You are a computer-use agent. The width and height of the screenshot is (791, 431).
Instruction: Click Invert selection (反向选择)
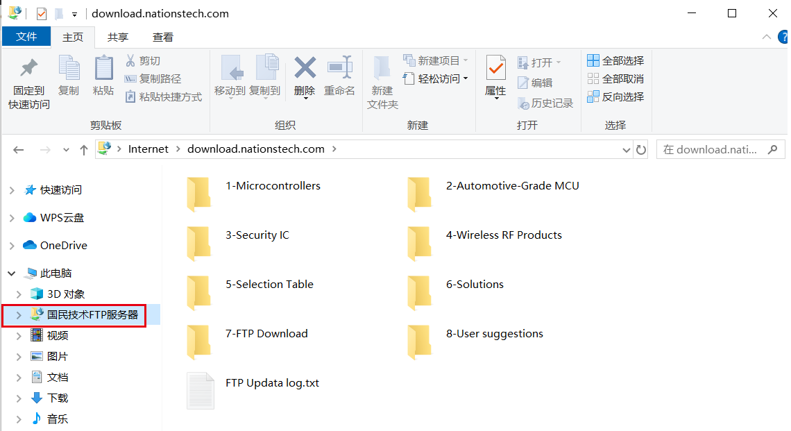[x=615, y=97]
